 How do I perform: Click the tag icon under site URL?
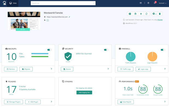45,20
